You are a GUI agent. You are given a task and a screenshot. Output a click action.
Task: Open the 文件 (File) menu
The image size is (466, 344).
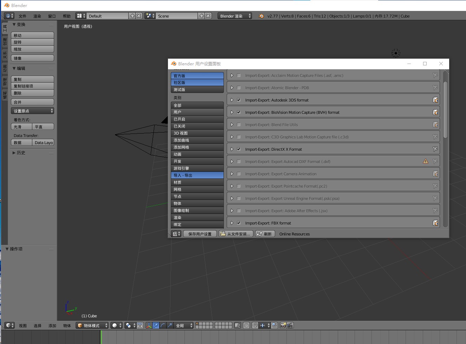tap(22, 16)
